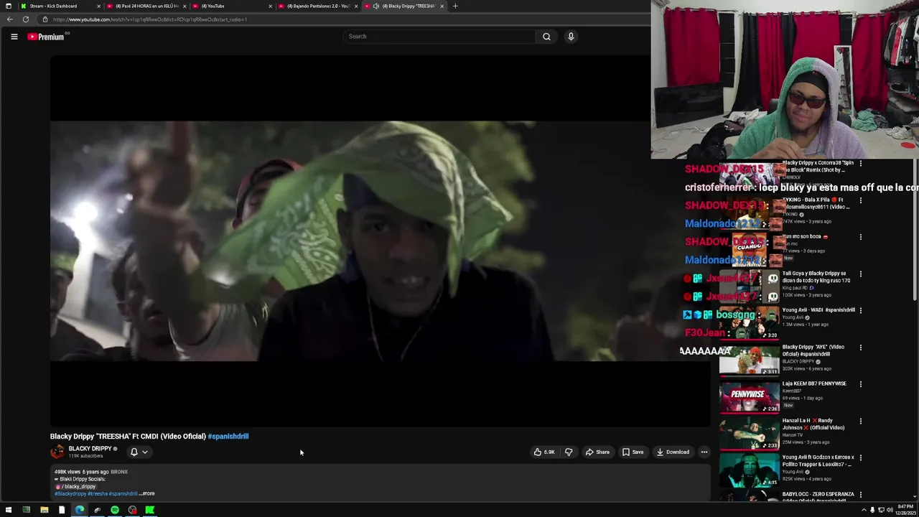Viewport: 919px width, 517px height.
Task: Focus the YouTube search field
Action: (x=439, y=37)
